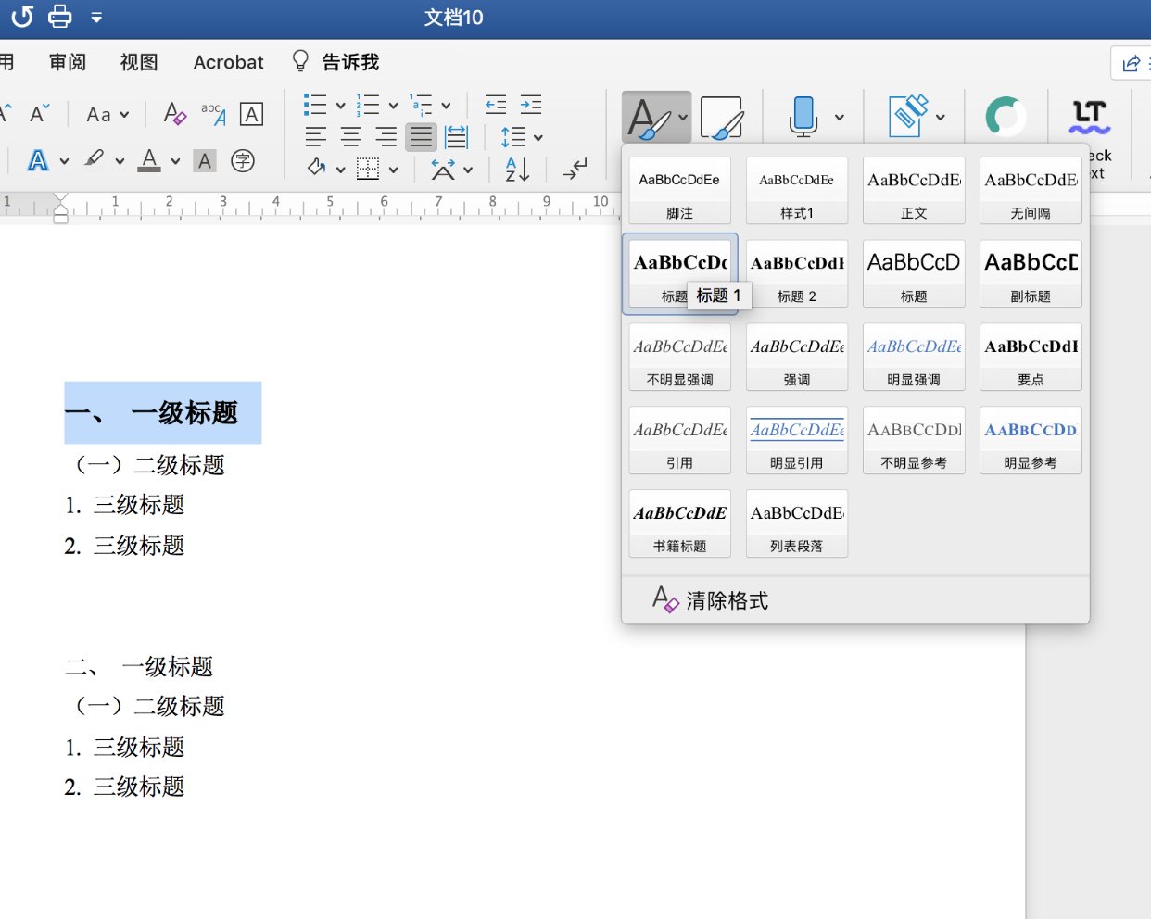Open the line spacing dropdown arrow
The height and width of the screenshot is (919, 1151).
[x=538, y=138]
